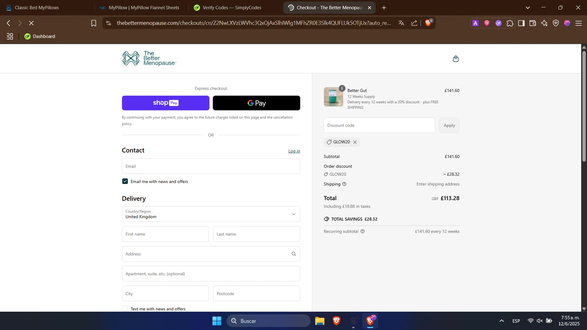The width and height of the screenshot is (587, 330).
Task: Open Brave browser taskbar icon
Action: pyautogui.click(x=337, y=321)
